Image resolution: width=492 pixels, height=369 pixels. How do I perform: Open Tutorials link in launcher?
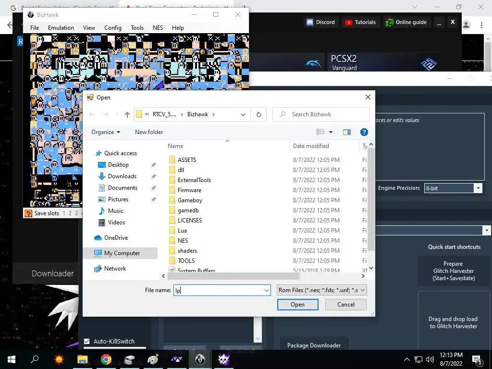360,22
